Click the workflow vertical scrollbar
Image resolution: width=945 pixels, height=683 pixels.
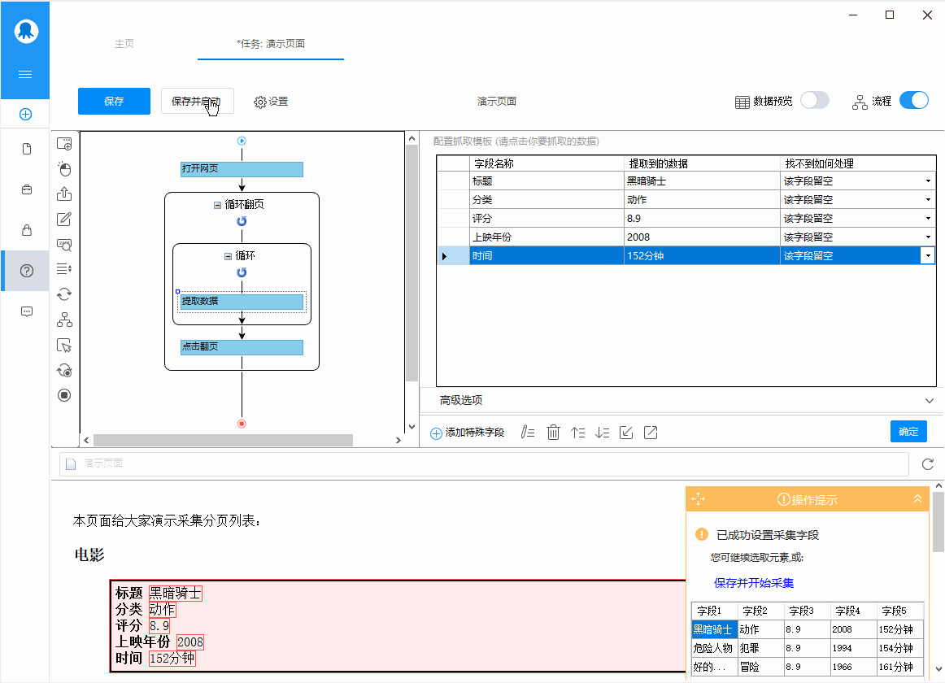click(x=412, y=263)
